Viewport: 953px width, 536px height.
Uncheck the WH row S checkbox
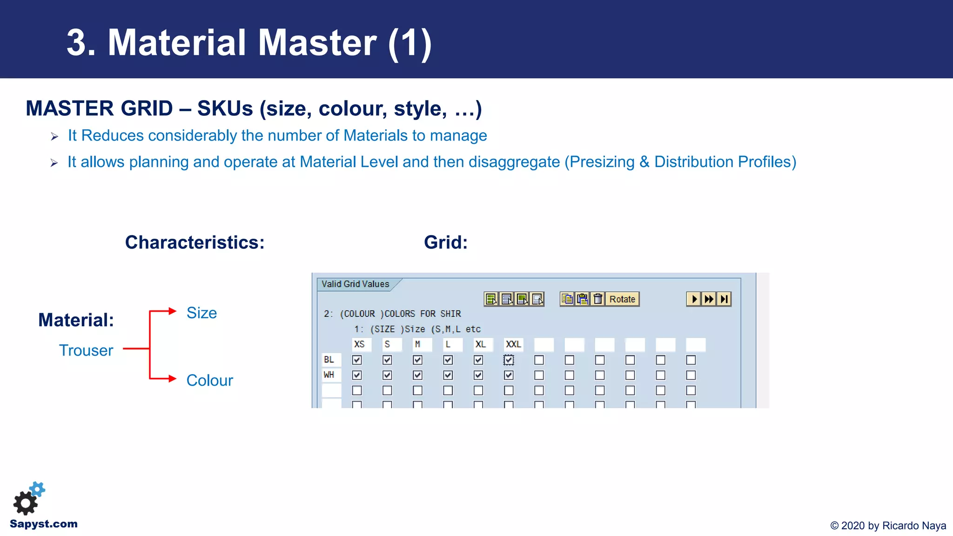pyautogui.click(x=387, y=375)
